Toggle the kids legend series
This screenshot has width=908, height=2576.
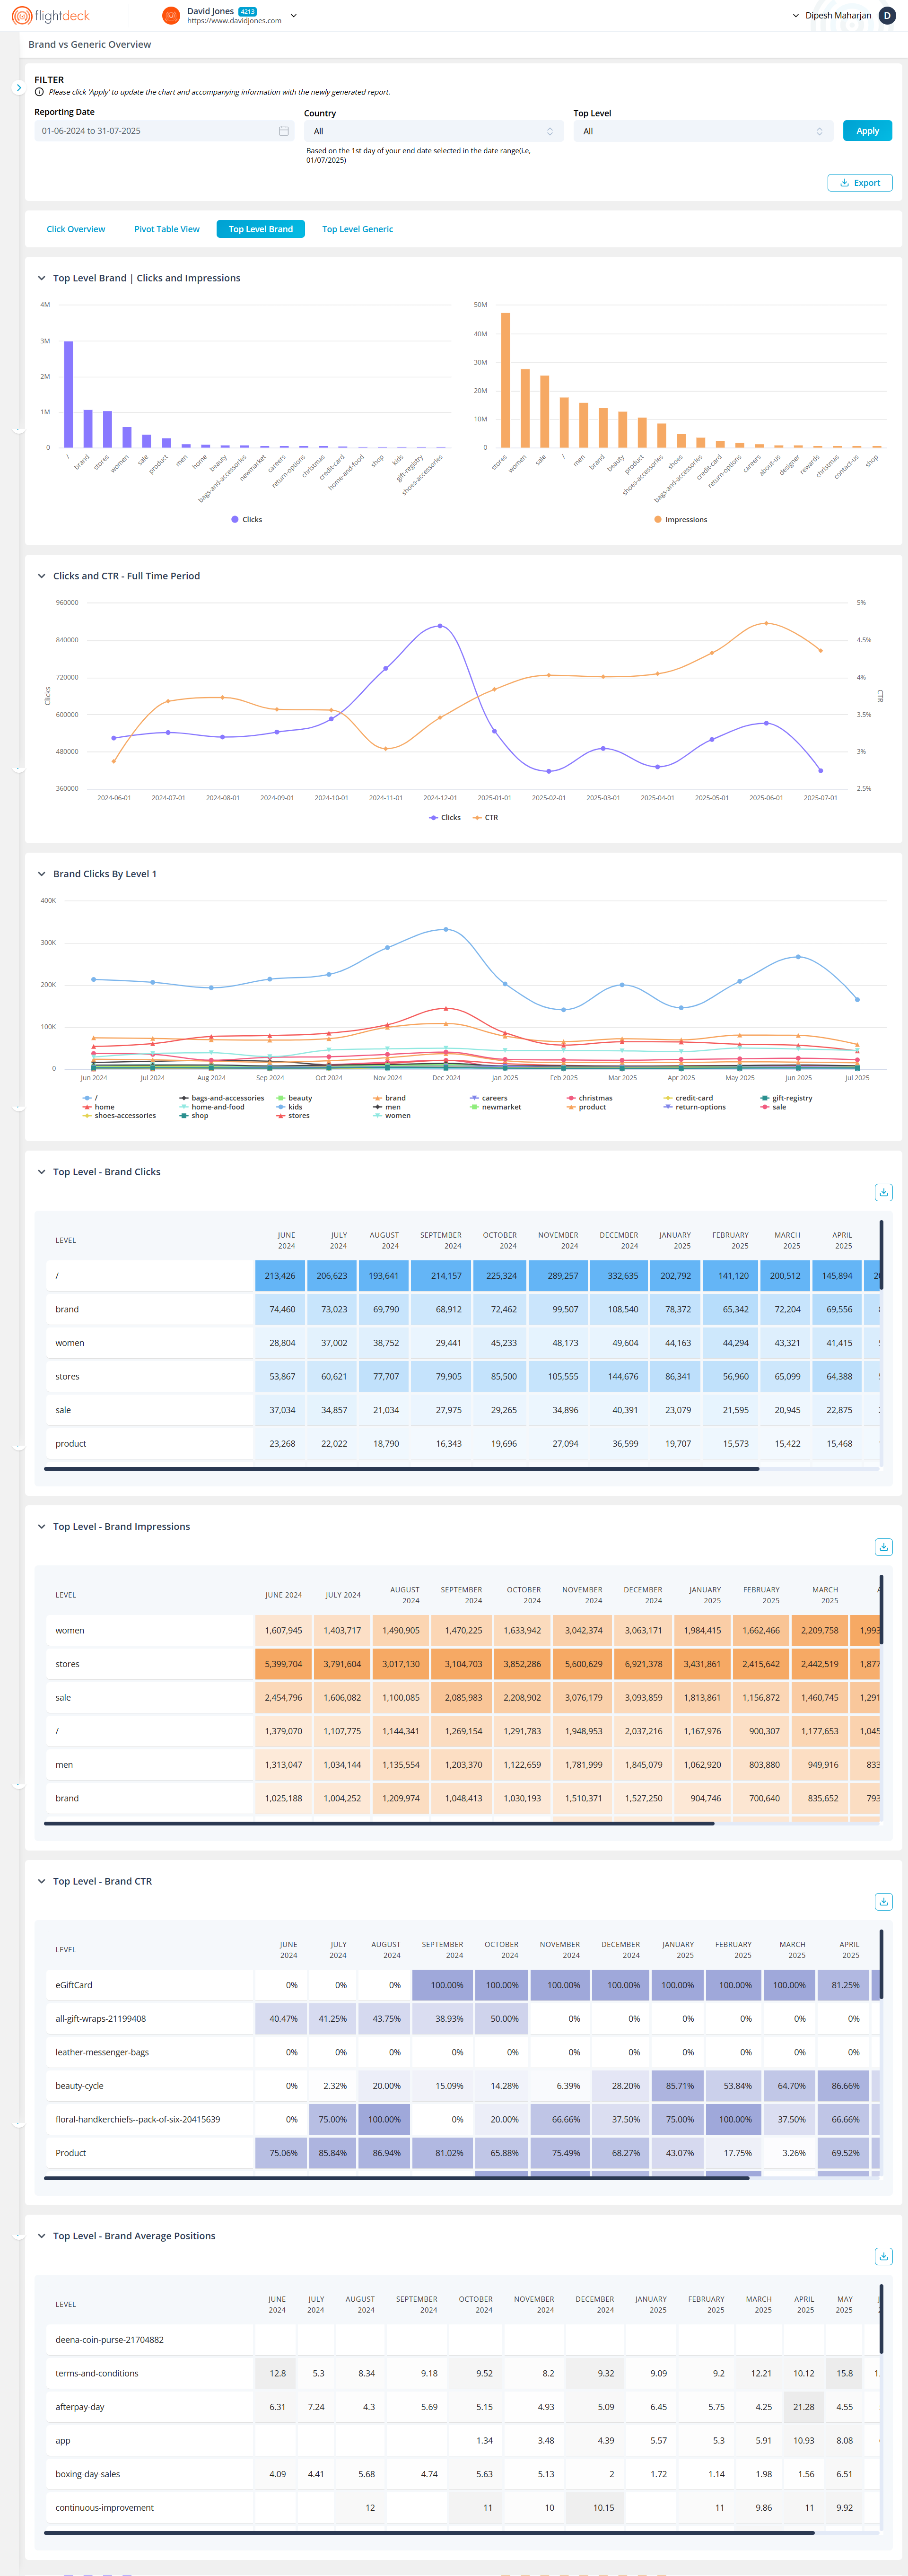[x=289, y=1107]
